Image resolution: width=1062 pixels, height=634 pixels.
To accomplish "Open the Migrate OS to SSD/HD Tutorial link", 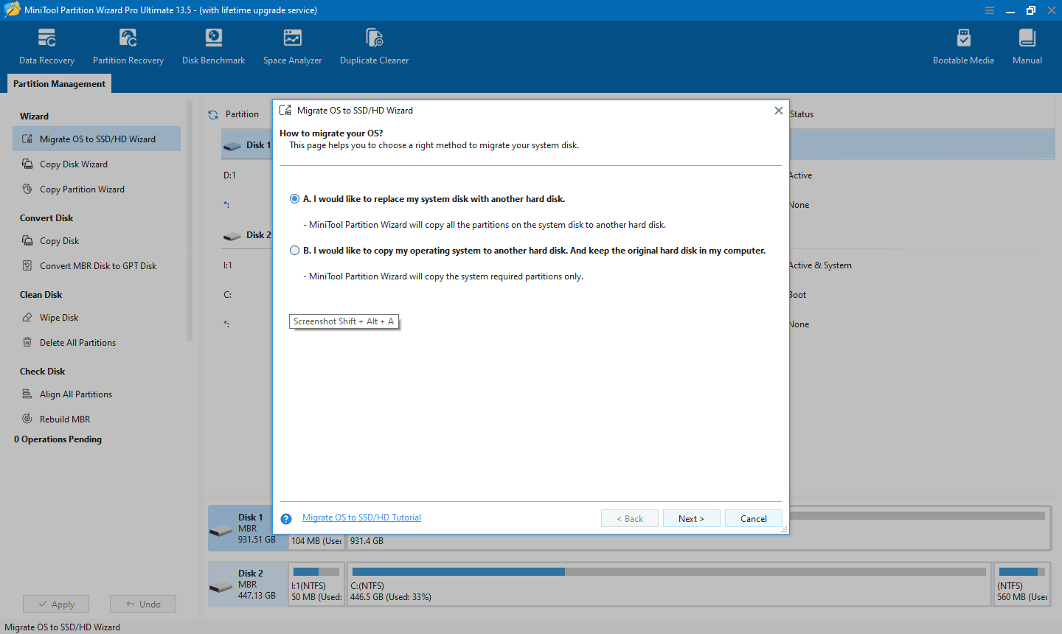I will coord(361,517).
